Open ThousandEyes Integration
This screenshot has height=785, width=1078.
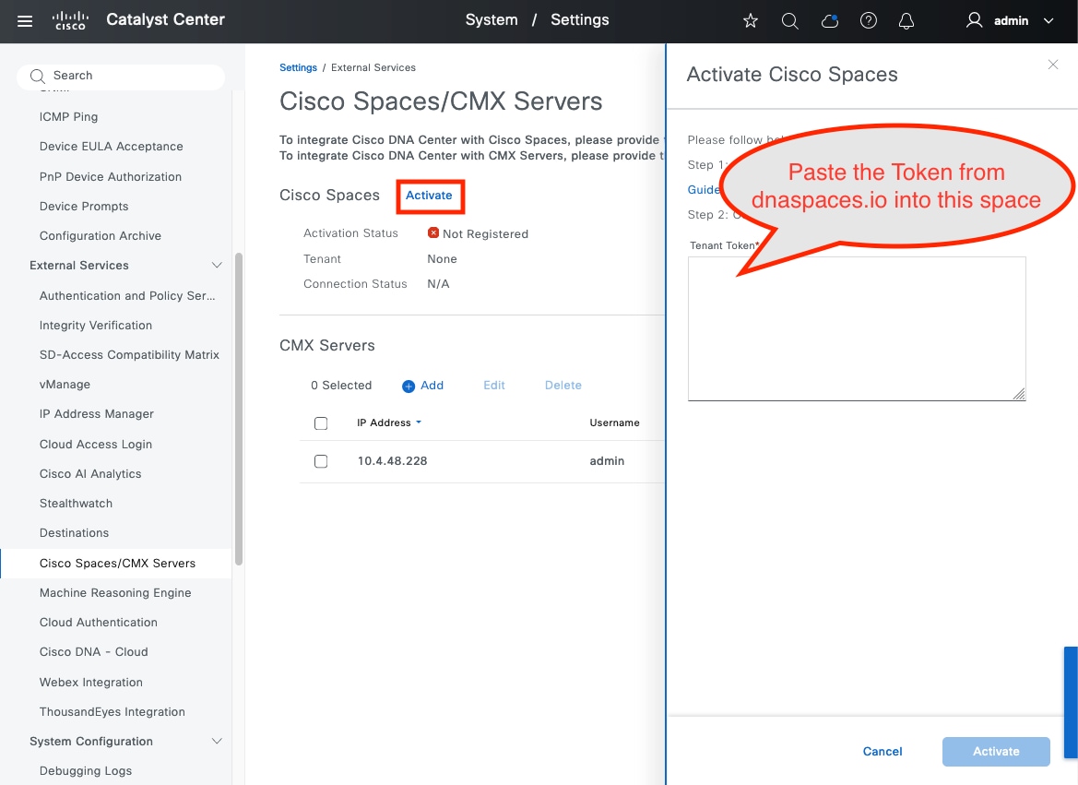(x=113, y=712)
